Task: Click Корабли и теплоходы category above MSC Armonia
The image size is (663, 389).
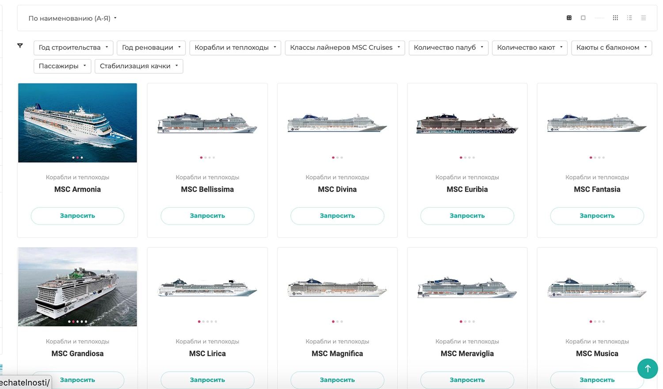Action: coord(77,177)
